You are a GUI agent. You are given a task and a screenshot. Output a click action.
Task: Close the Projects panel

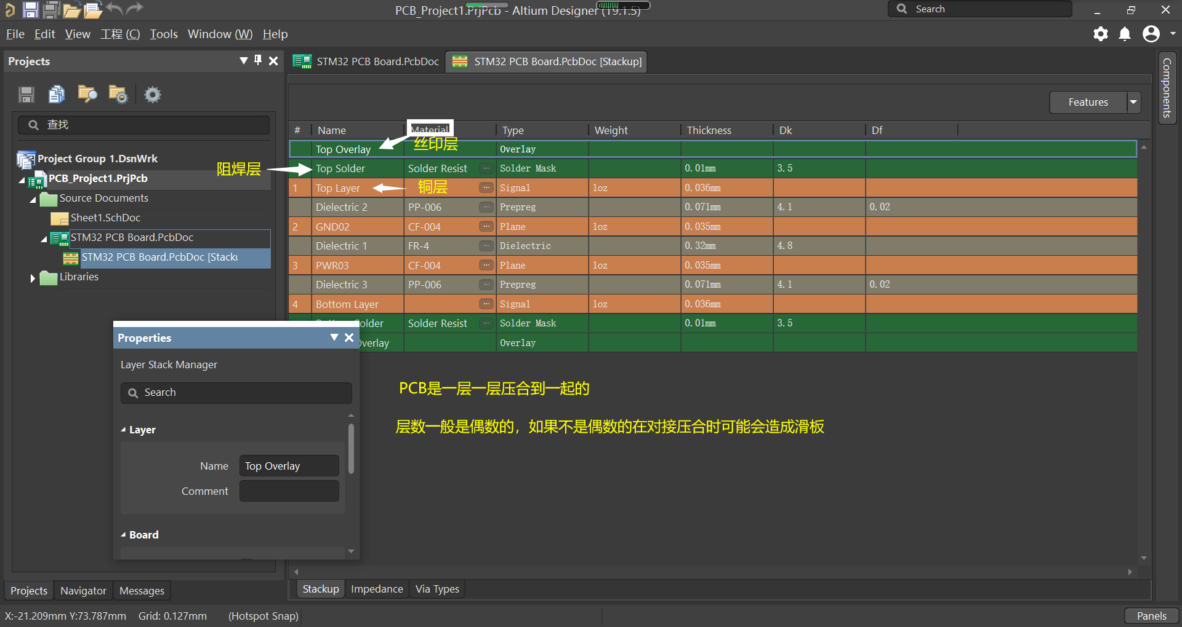(x=273, y=61)
